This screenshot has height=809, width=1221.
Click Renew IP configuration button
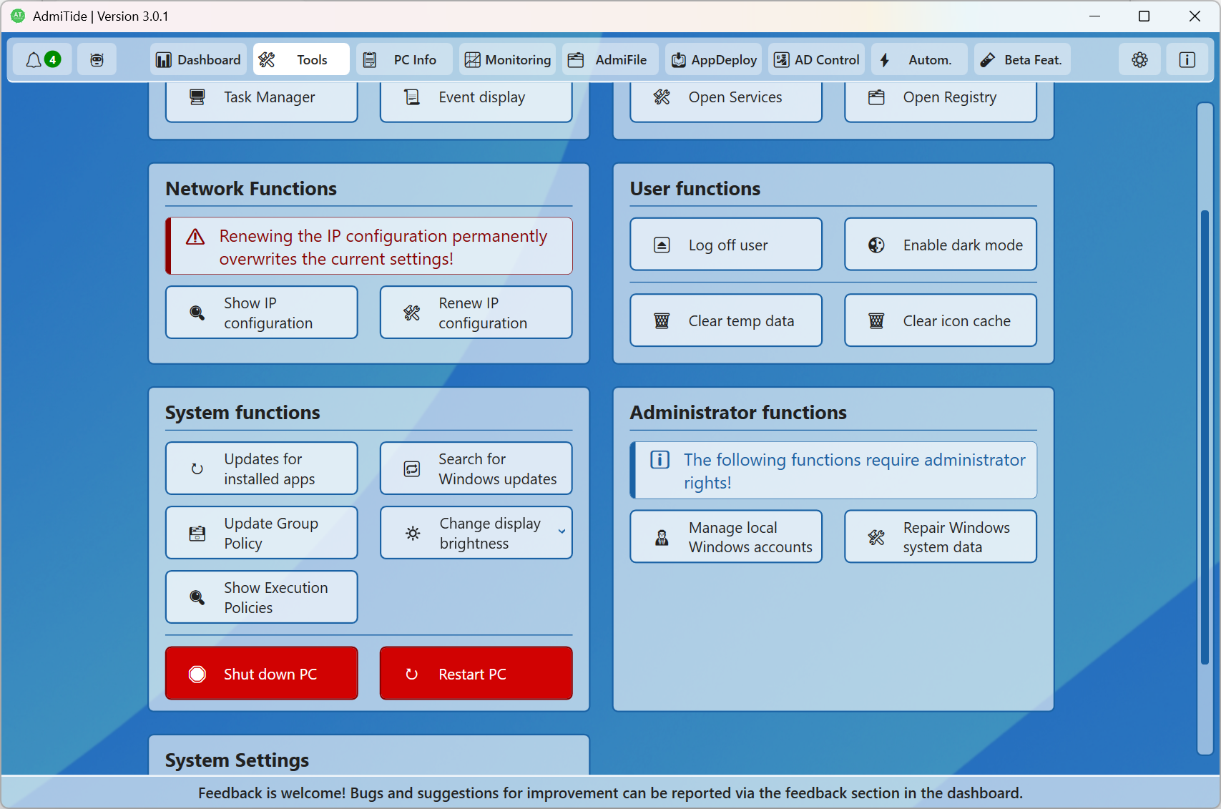[476, 313]
